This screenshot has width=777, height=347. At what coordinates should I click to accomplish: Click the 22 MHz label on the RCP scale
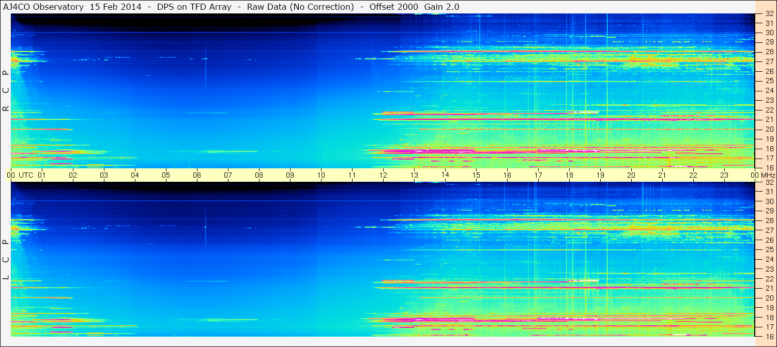(769, 110)
